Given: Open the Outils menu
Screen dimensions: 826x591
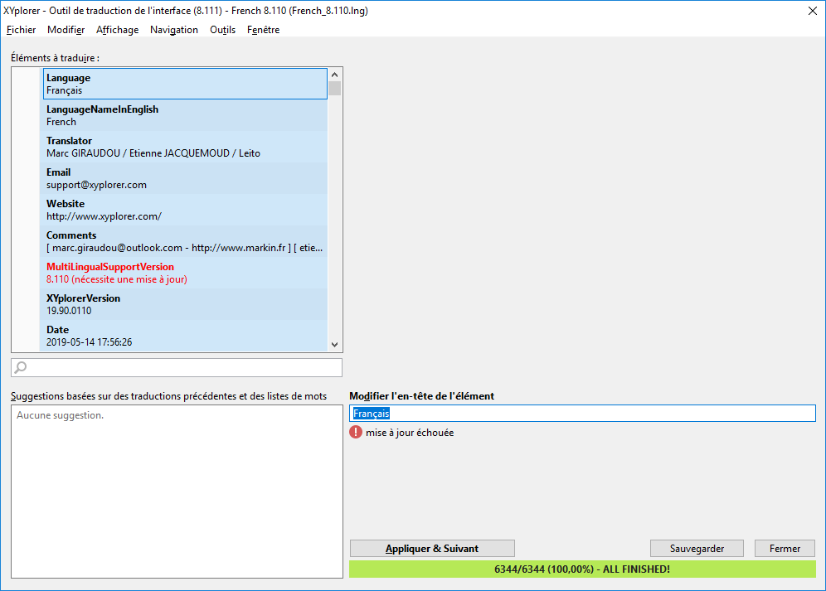Looking at the screenshot, I should click(x=222, y=30).
